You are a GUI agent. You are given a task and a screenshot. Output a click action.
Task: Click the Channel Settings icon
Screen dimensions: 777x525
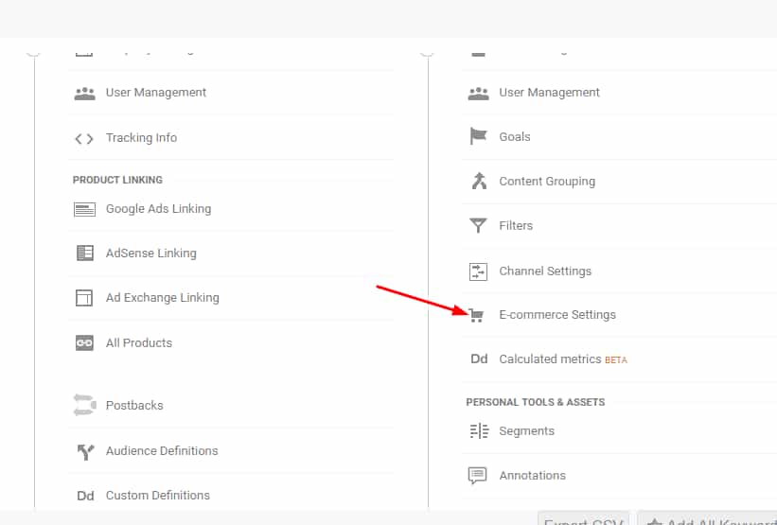[x=478, y=271]
